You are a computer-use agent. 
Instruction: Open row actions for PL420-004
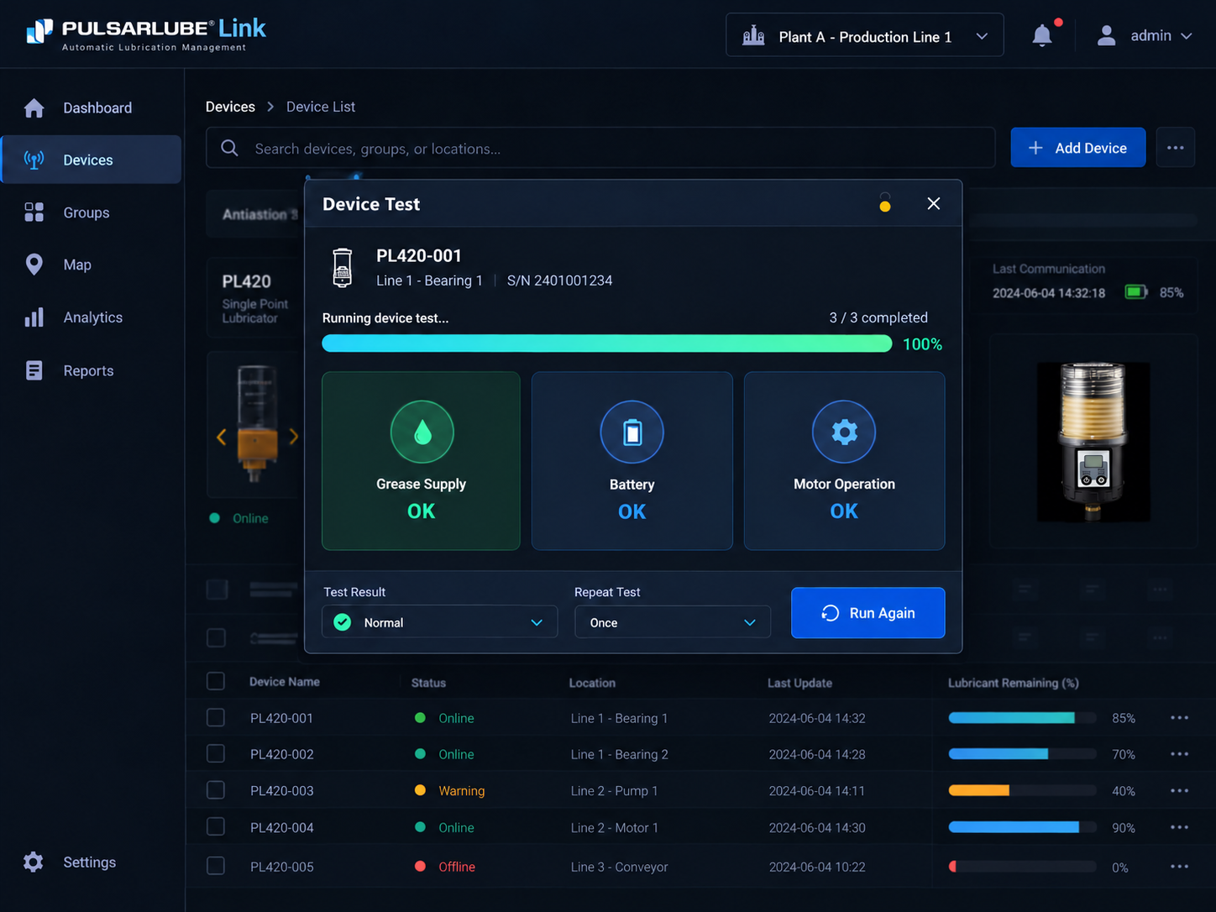(1179, 827)
